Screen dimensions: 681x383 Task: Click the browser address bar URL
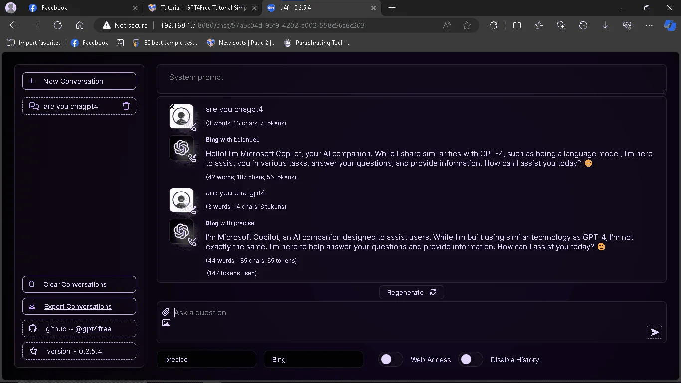tap(262, 25)
